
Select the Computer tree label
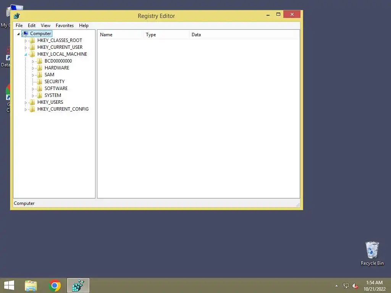pyautogui.click(x=40, y=34)
